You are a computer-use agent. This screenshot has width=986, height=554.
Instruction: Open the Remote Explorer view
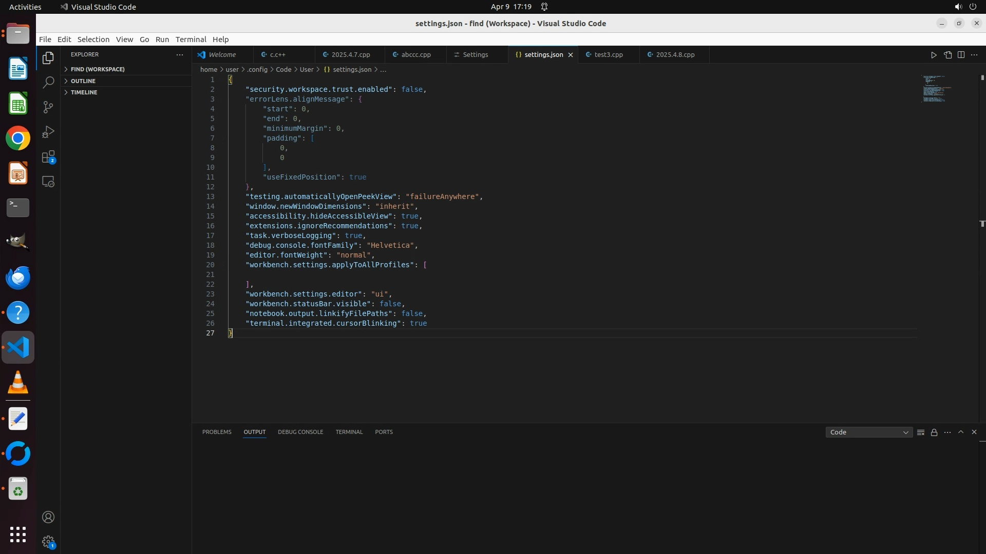click(48, 182)
